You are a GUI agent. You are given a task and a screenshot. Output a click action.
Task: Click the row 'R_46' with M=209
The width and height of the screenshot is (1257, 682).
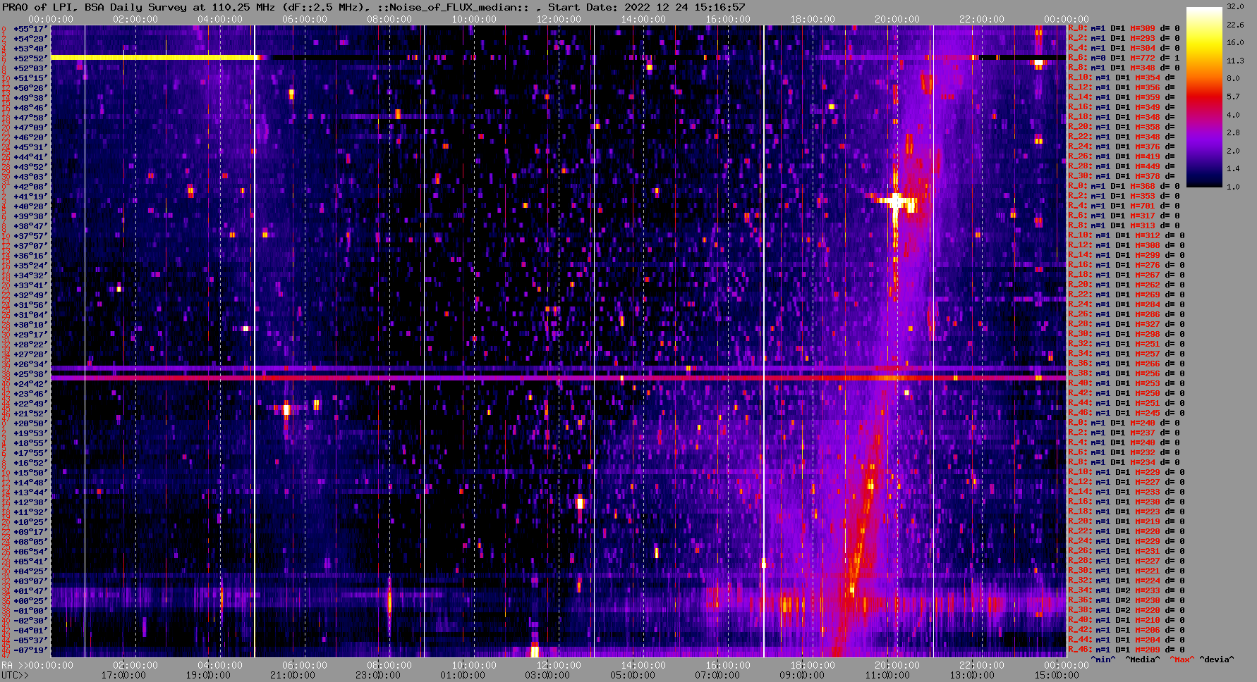[x=1127, y=650]
